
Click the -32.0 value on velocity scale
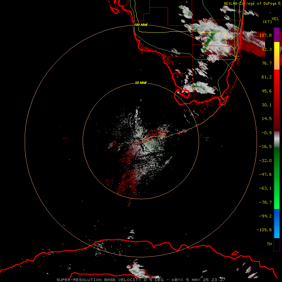[265, 161]
